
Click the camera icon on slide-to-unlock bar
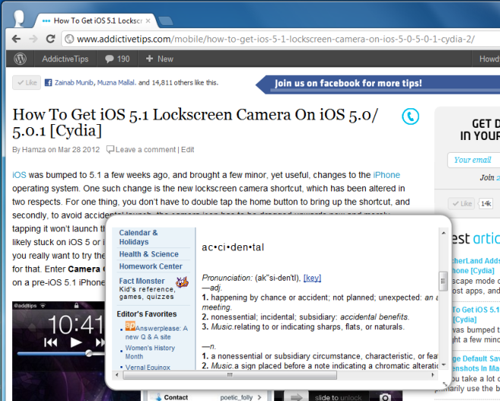click(x=385, y=397)
